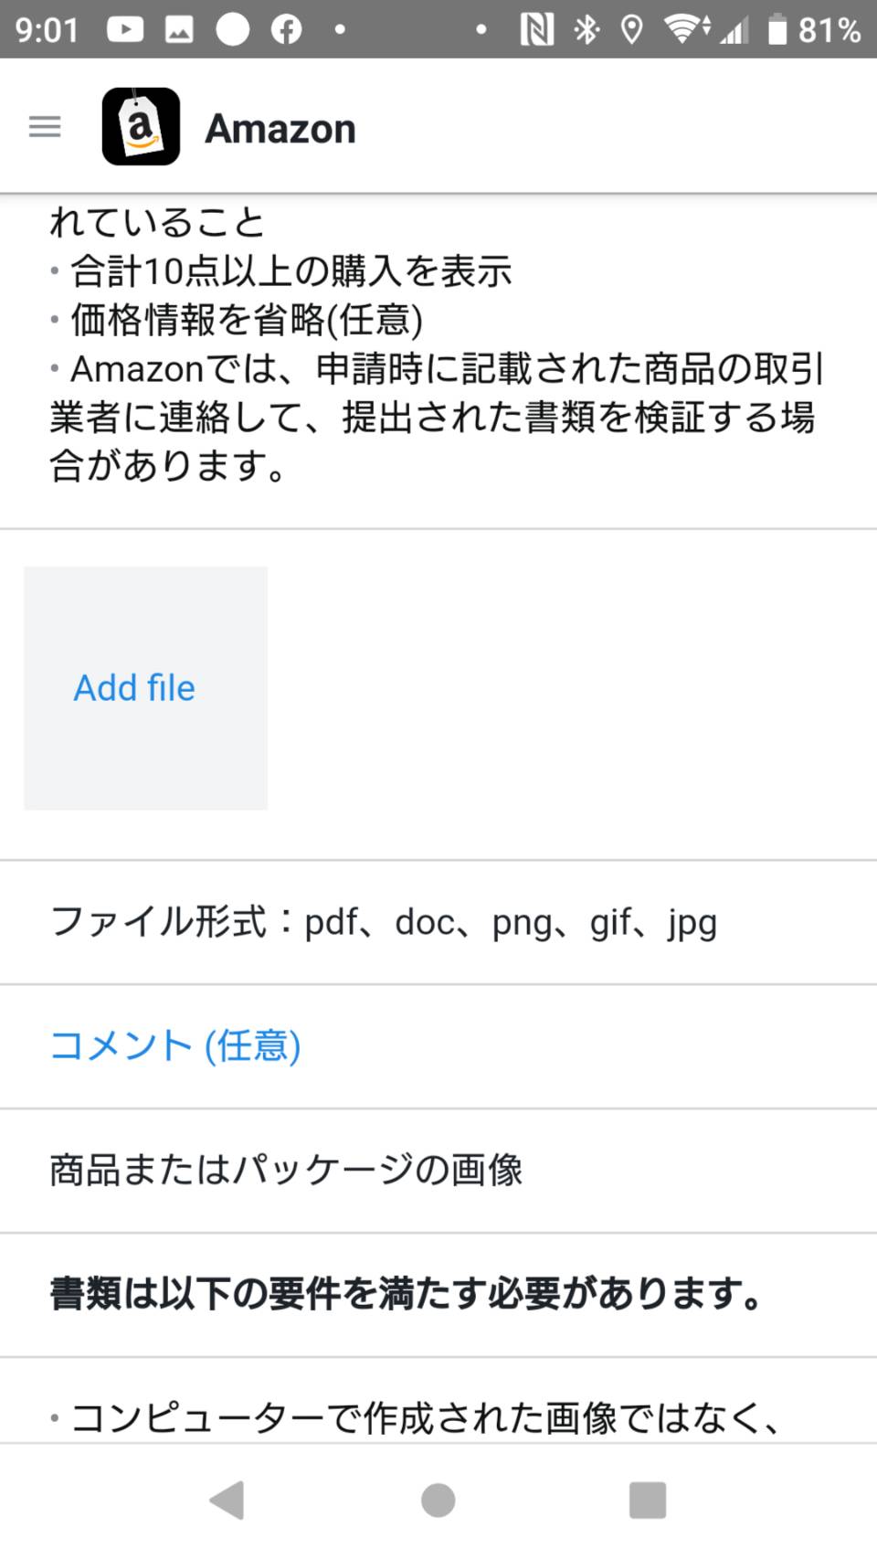Open recent apps with square button
This screenshot has width=877, height=1559.
pos(648,1500)
